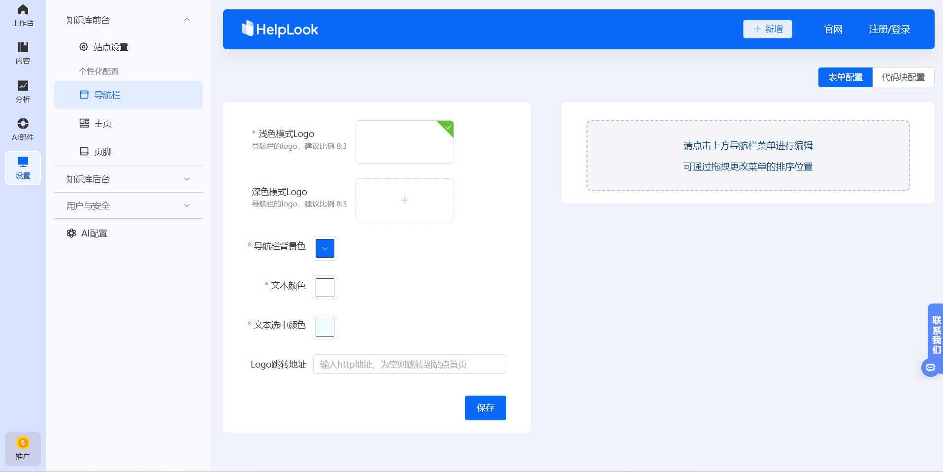The width and height of the screenshot is (943, 472).
Task: Click the HelpLook logo in the header
Action: pos(279,29)
